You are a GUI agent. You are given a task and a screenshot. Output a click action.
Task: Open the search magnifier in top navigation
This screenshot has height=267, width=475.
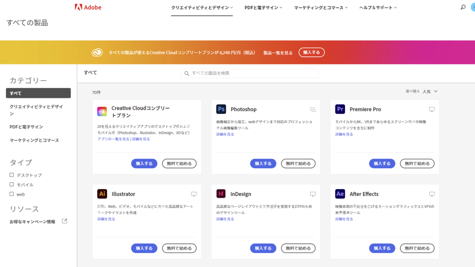coord(463,7)
